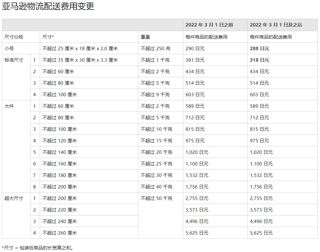Click the 超大尺寸 size tier cell
The image size is (320, 252).
tap(14, 198)
